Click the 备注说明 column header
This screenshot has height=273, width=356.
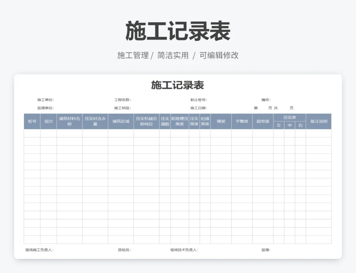coord(319,122)
